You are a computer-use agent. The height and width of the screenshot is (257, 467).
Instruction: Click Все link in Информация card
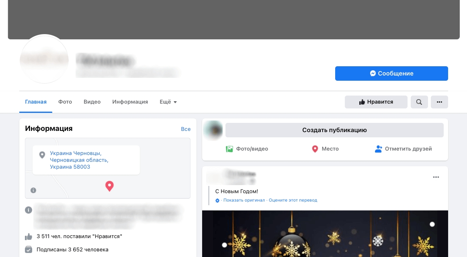coord(186,129)
